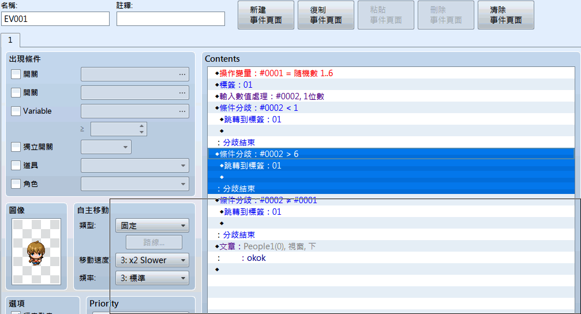This screenshot has width=581, height=314.
Task: Select the 輸入數值處理 #0002 line
Action: (x=391, y=96)
